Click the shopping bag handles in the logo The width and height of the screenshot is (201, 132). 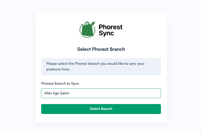tap(87, 24)
